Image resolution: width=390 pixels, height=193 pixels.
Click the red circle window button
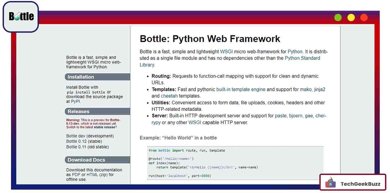[364, 18]
